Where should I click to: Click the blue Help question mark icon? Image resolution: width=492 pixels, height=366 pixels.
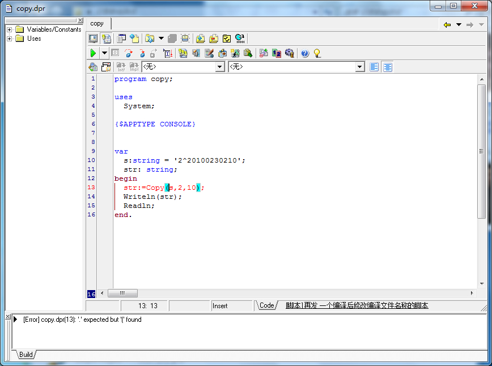point(305,53)
